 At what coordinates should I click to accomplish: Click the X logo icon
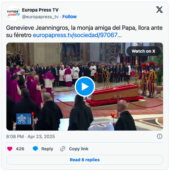tap(159, 10)
